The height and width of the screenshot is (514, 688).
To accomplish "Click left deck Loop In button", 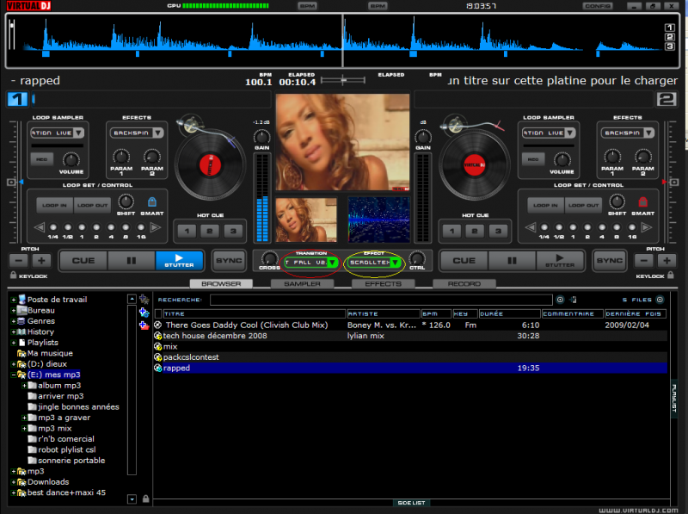I will 54,205.
